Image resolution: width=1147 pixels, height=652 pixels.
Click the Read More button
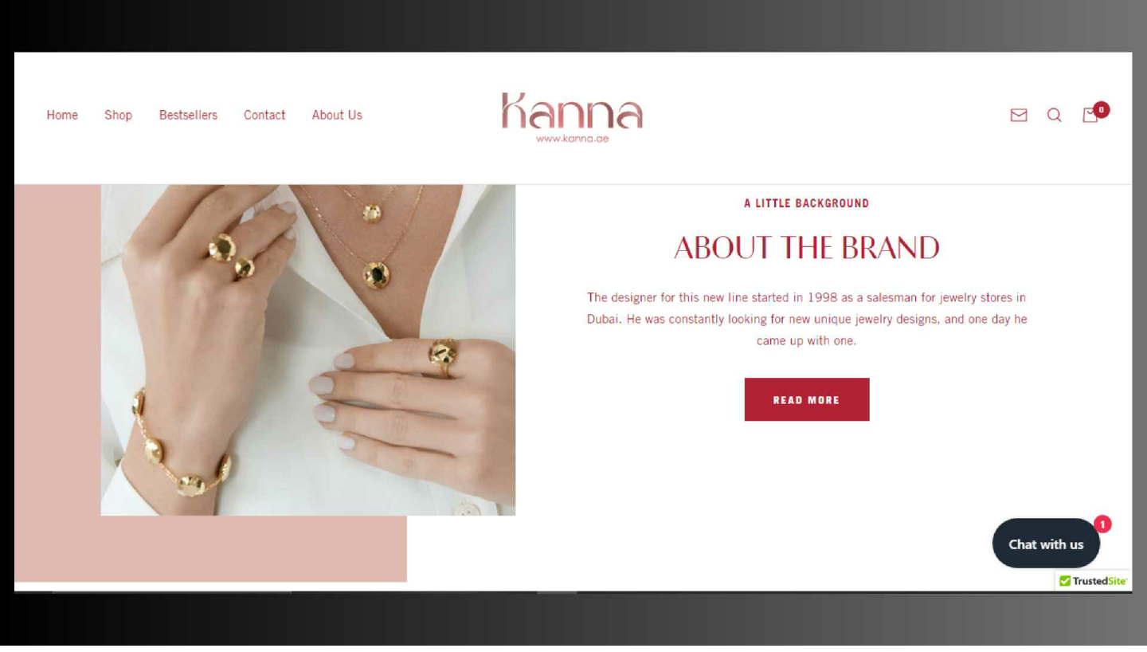click(x=807, y=399)
